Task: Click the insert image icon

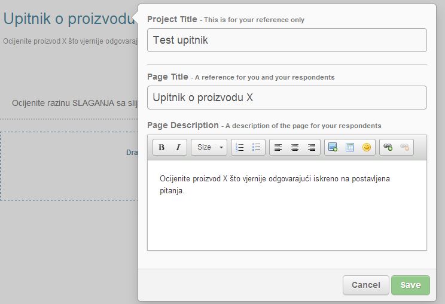Action: tap(333, 147)
